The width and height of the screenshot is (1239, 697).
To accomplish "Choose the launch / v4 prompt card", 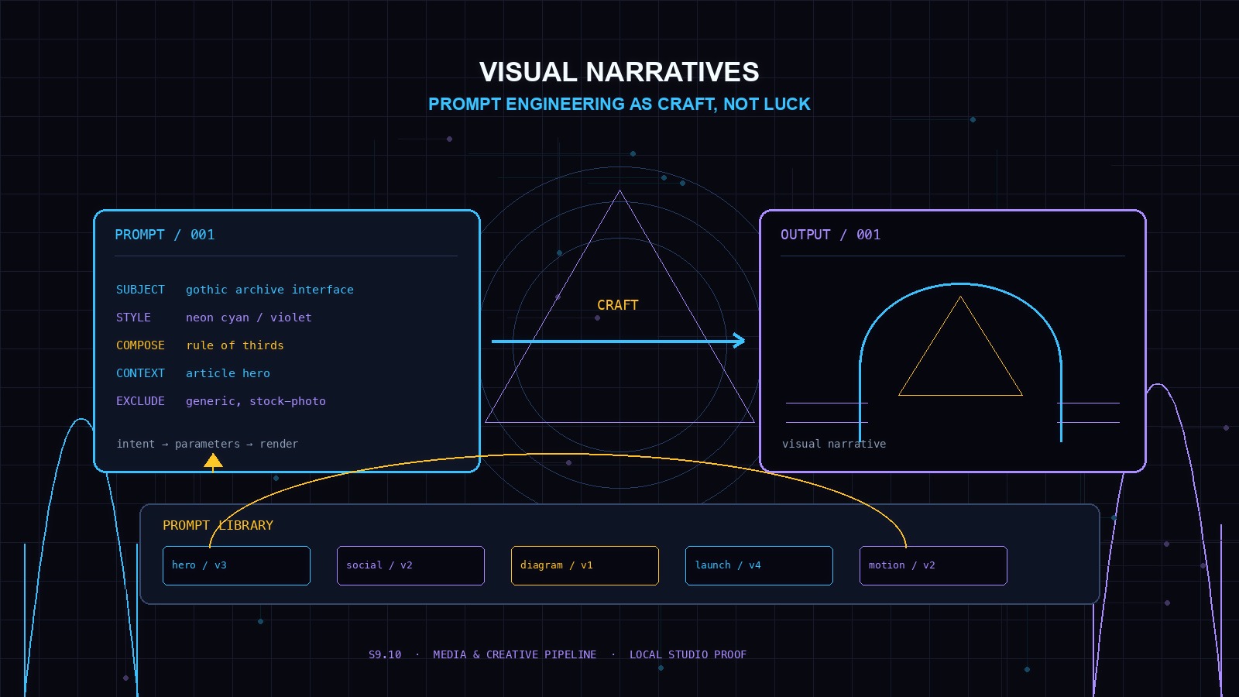I will click(x=759, y=565).
